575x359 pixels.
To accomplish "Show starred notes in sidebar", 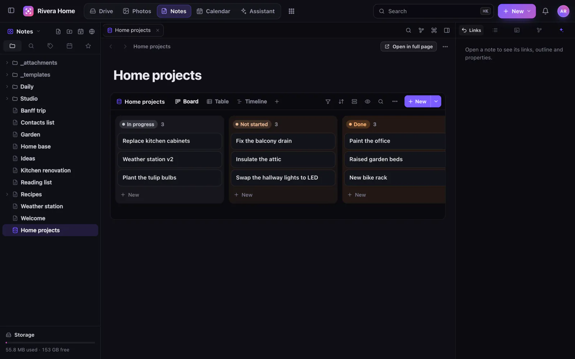I will [88, 46].
